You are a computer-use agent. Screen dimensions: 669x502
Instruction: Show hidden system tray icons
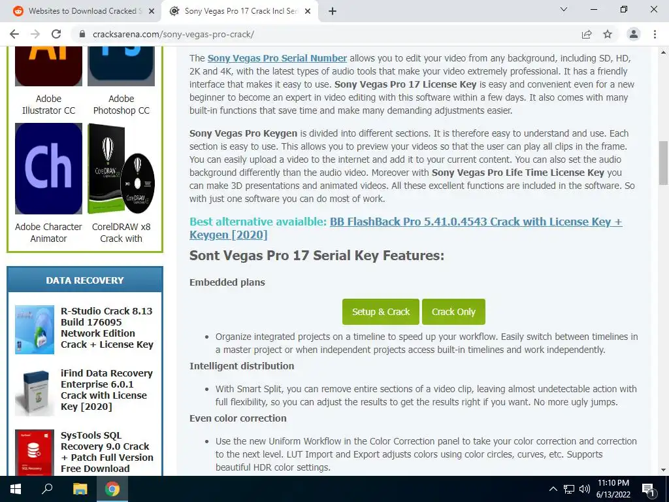point(553,489)
